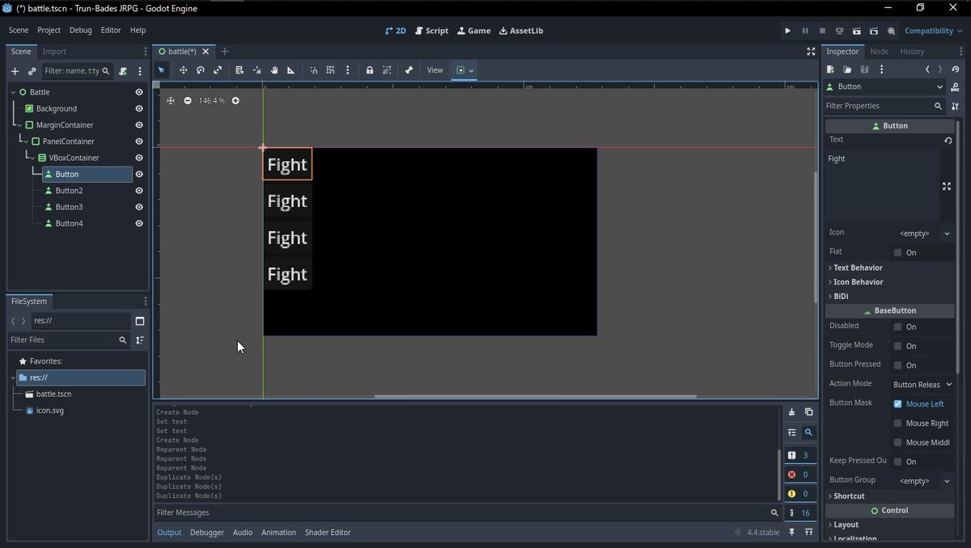Enable Button Pressed checkbox
Image resolution: width=971 pixels, height=548 pixels.
(x=897, y=365)
